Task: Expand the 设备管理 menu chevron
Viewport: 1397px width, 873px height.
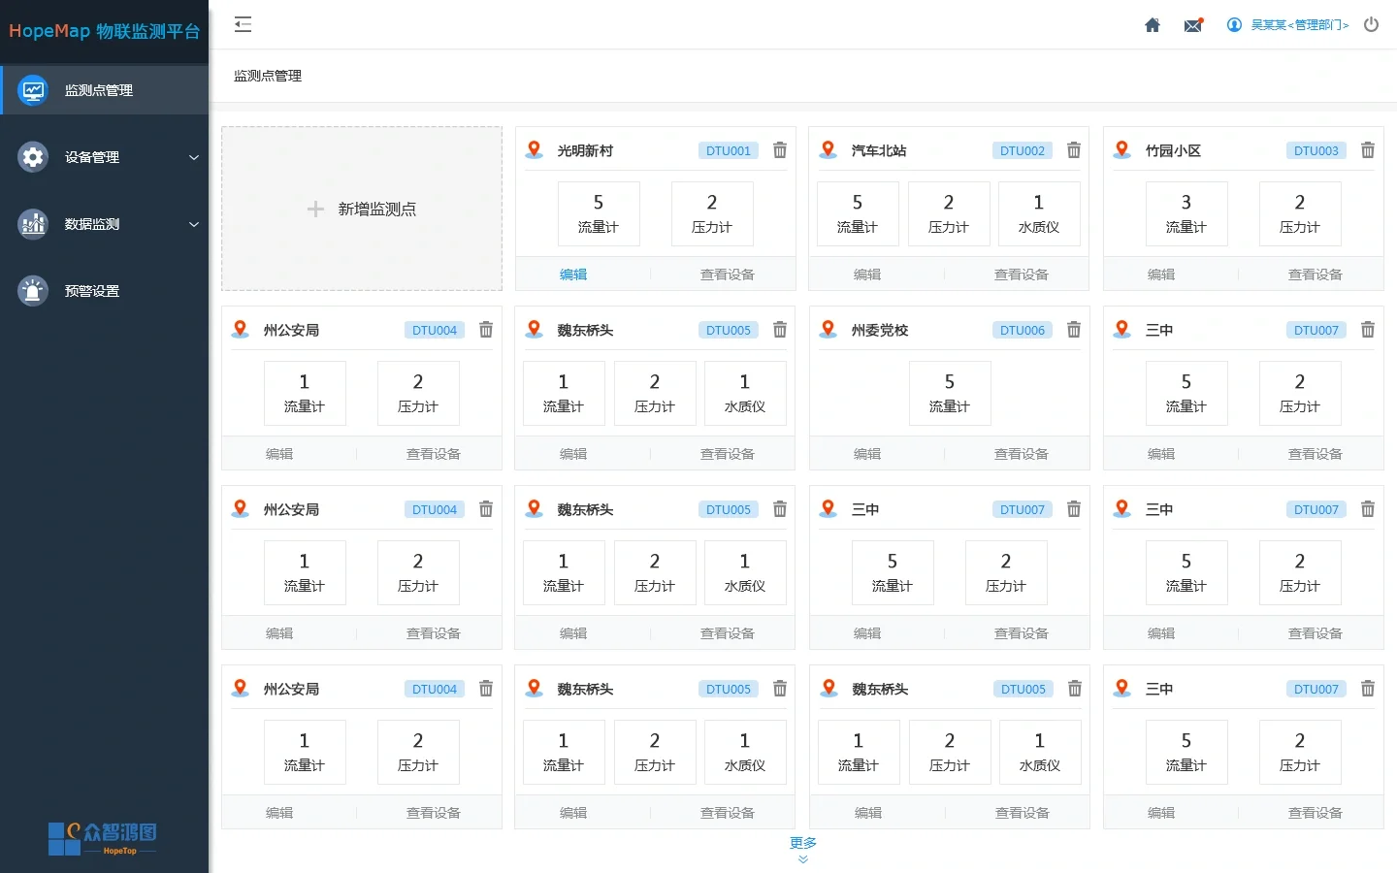Action: click(x=194, y=156)
